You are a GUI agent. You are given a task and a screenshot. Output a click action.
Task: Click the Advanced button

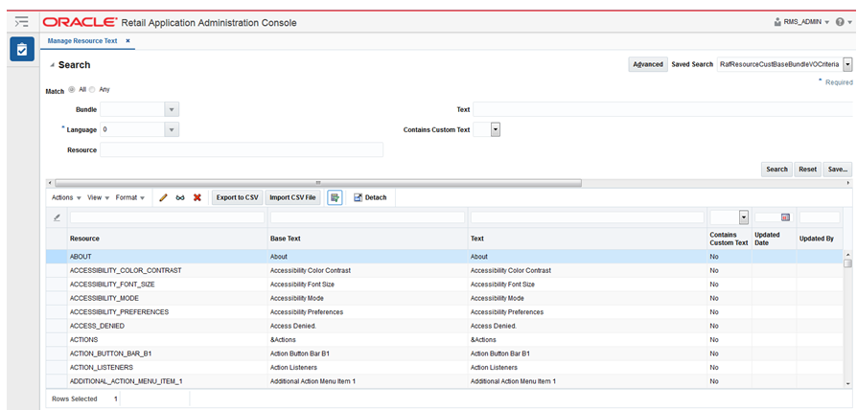pos(648,64)
